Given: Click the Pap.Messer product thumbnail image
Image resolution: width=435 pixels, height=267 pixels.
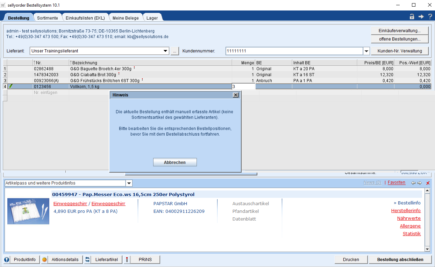Looking at the screenshot, I should coord(28,211).
